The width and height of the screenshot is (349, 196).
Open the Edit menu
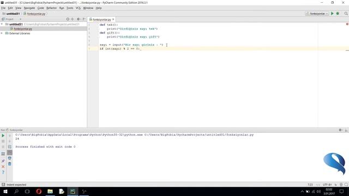(x=10, y=8)
